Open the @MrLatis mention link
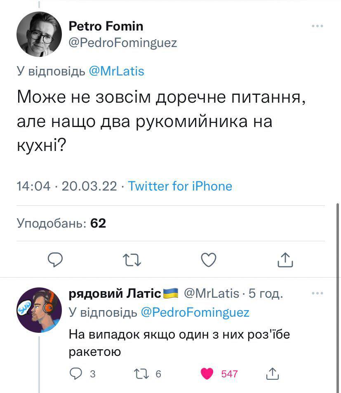This screenshot has width=341, height=393. tap(117, 71)
